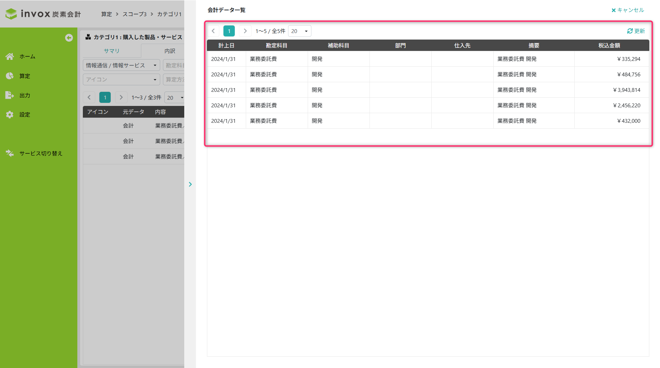Image resolution: width=660 pixels, height=368 pixels.
Task: Open the アイコン filter dropdown
Action: tap(121, 79)
